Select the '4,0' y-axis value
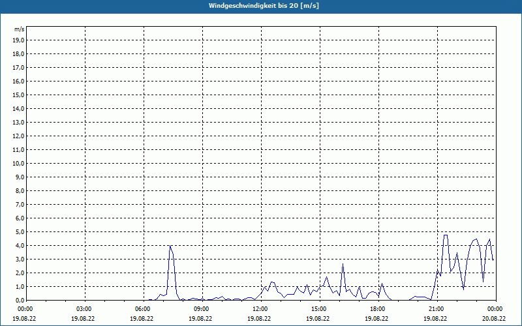 [x=20, y=246]
